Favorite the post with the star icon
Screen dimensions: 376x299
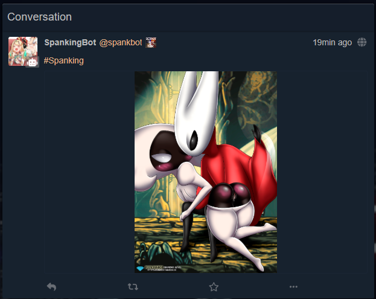click(x=214, y=286)
